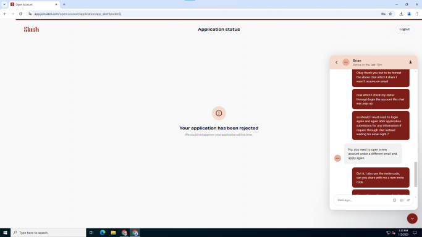Screen dimensions: 422x237
Task: Bookmark this page with the star icon
Action: coord(390,14)
